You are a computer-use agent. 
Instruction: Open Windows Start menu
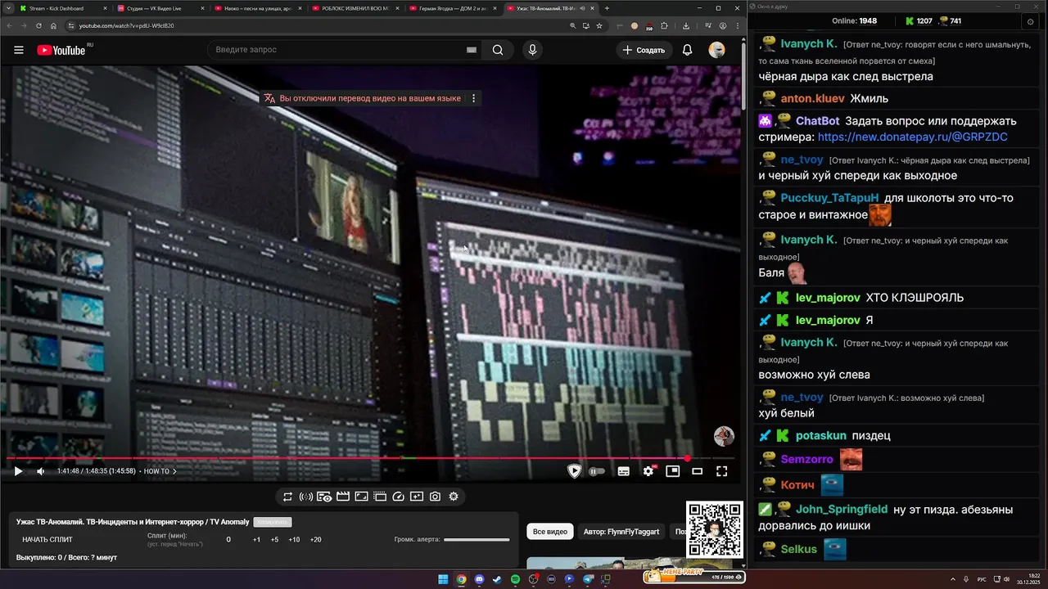point(443,579)
